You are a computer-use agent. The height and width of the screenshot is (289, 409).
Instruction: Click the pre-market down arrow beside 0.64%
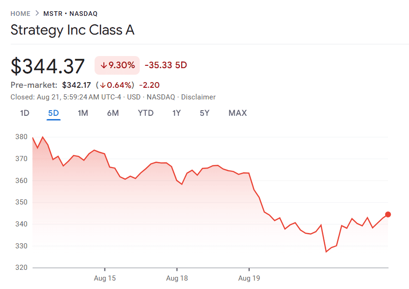(102, 85)
